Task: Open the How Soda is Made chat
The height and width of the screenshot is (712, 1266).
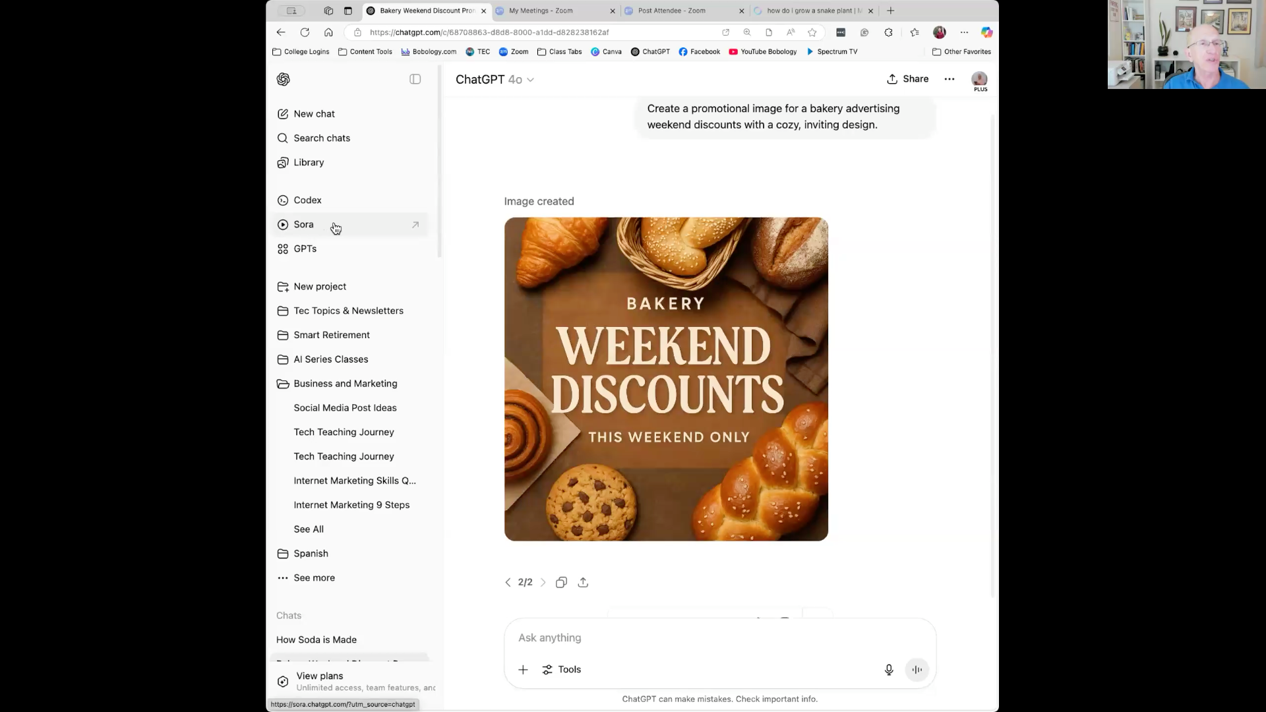Action: (316, 640)
